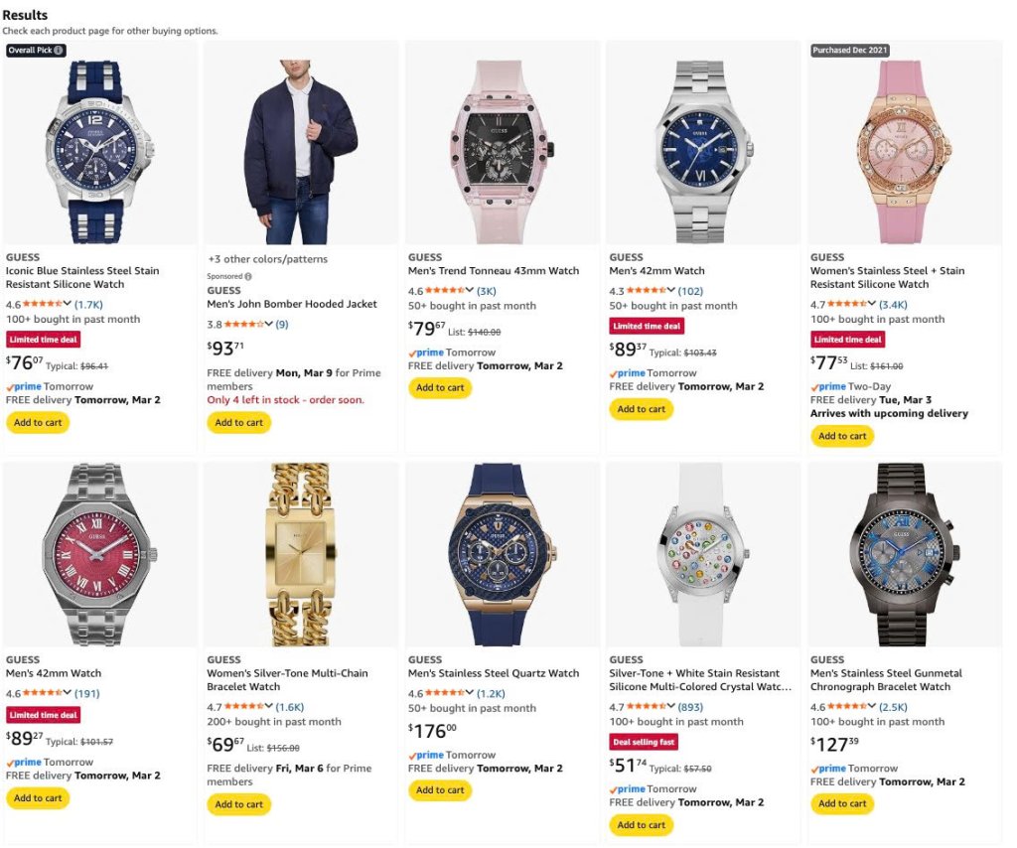Select the pink tonneau watch product image
Viewport: 1017px width, 848px height.
click(x=502, y=152)
